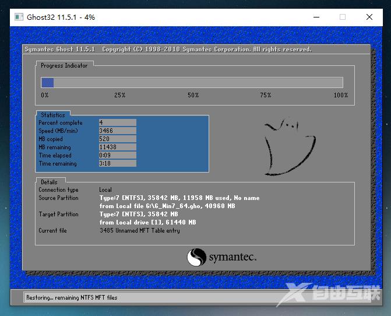Click the Symantec Ghost 11.5.1 copyright header
Viewport: 391px width, 316px height.
coord(168,50)
